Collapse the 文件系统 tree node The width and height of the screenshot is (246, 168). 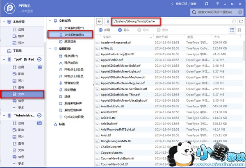pyautogui.click(x=50, y=21)
